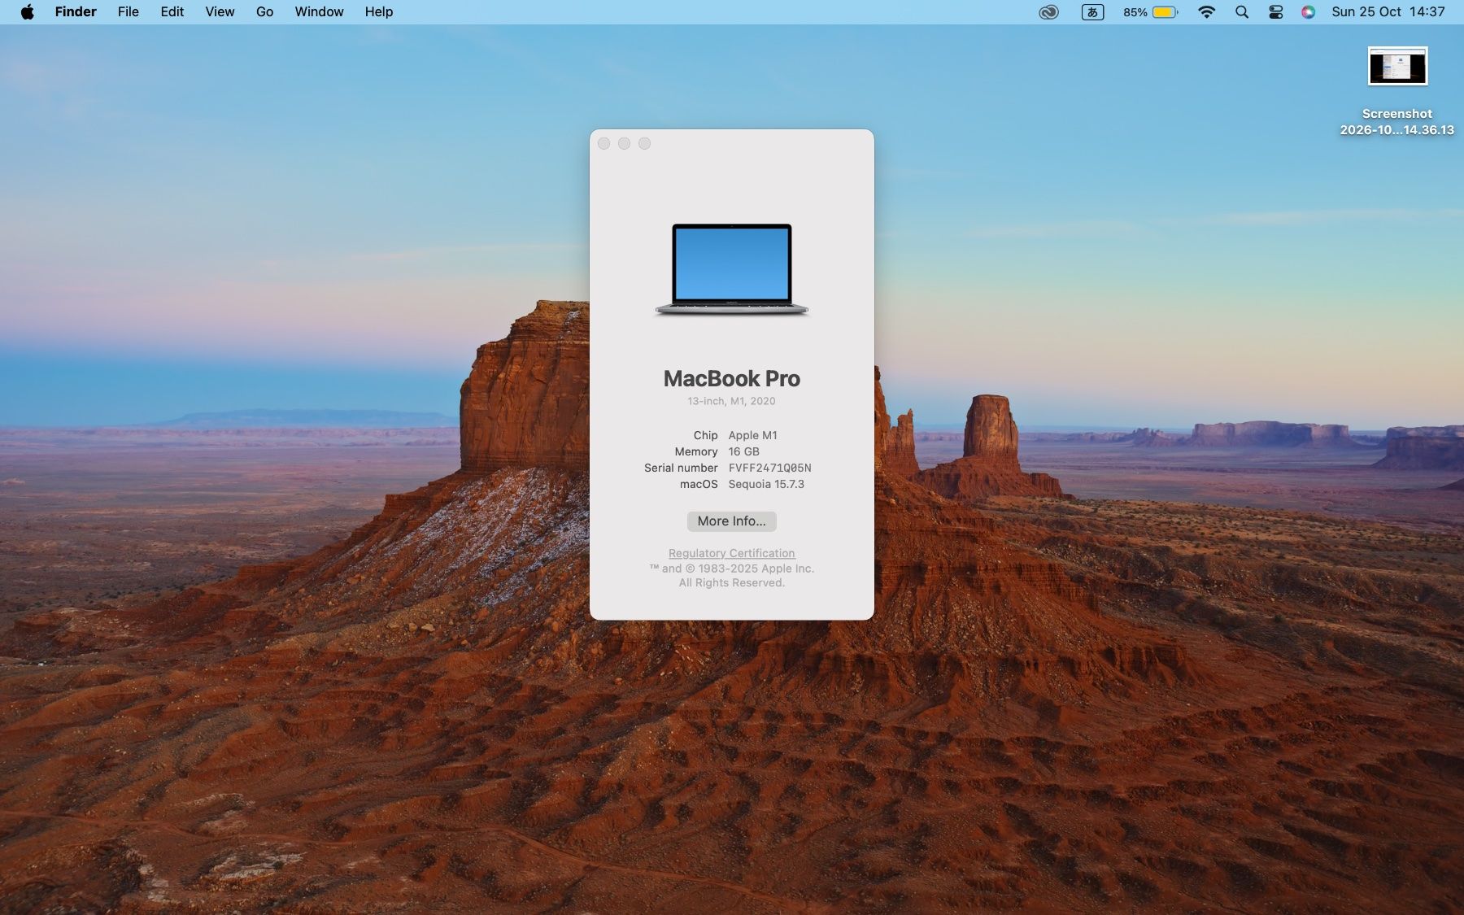This screenshot has height=915, width=1464.
Task: Click the MacBook Pro title
Action: coord(731,378)
